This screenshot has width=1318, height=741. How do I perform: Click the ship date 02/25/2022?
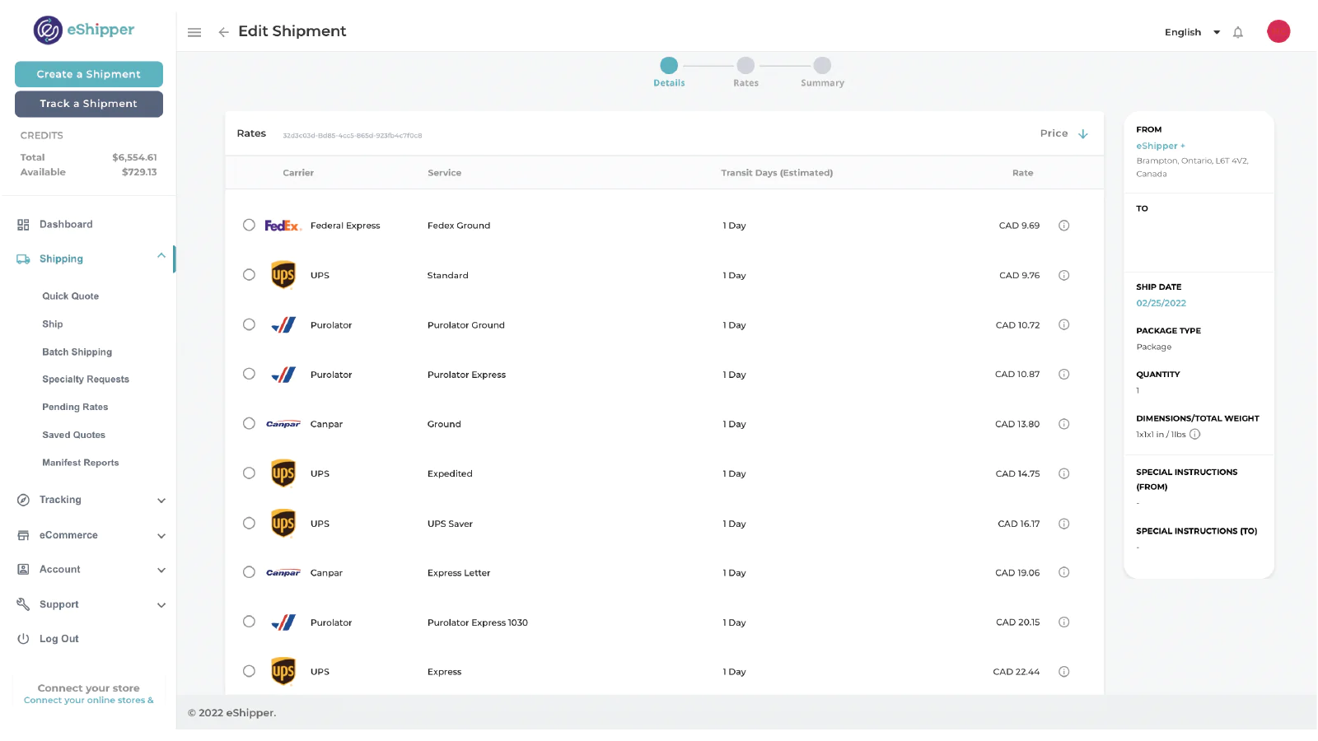1161,303
